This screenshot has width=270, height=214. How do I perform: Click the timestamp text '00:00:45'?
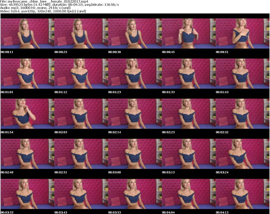point(168,52)
